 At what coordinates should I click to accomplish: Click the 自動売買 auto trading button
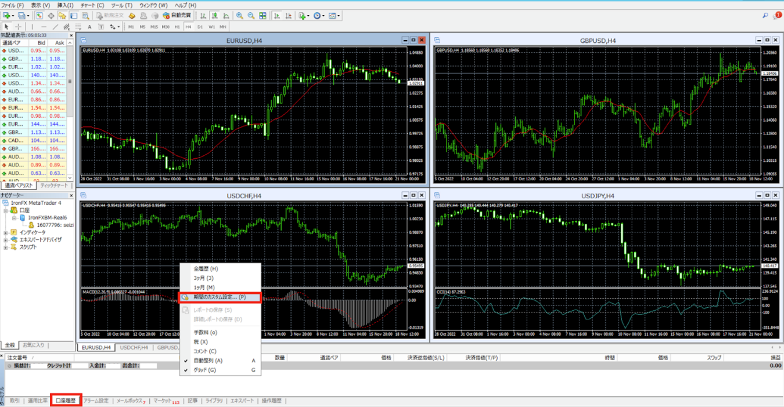tap(177, 16)
